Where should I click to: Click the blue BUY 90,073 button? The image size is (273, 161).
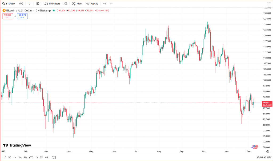click(x=22, y=16)
